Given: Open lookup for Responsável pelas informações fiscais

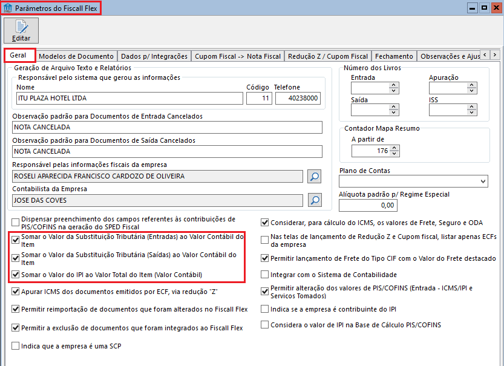Looking at the screenshot, I should (x=315, y=176).
